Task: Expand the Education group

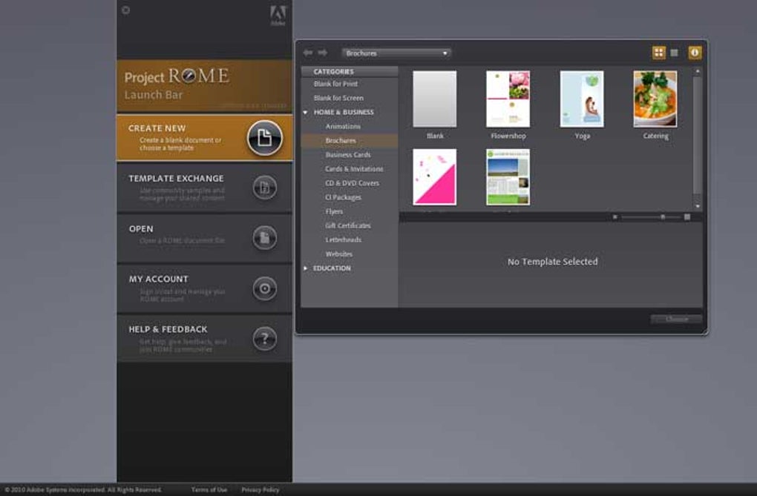Action: click(305, 268)
